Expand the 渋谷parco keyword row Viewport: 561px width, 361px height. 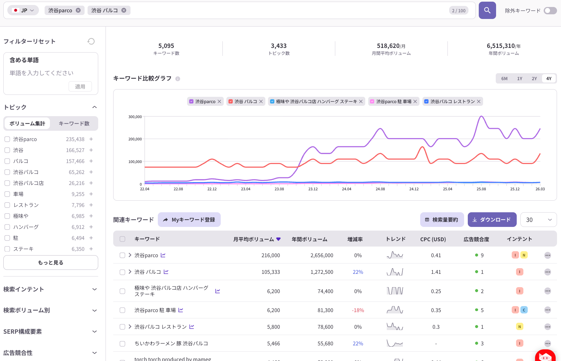[x=130, y=255]
